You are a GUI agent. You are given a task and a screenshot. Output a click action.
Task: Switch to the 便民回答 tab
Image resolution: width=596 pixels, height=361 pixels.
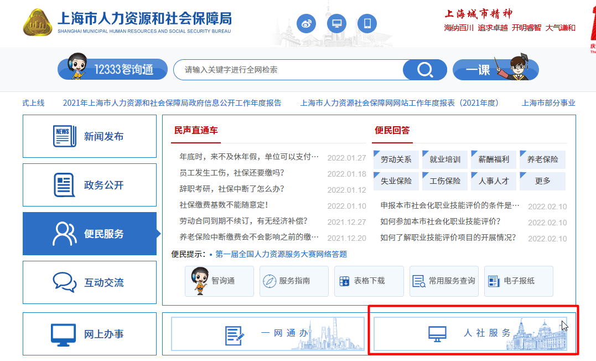(x=392, y=131)
